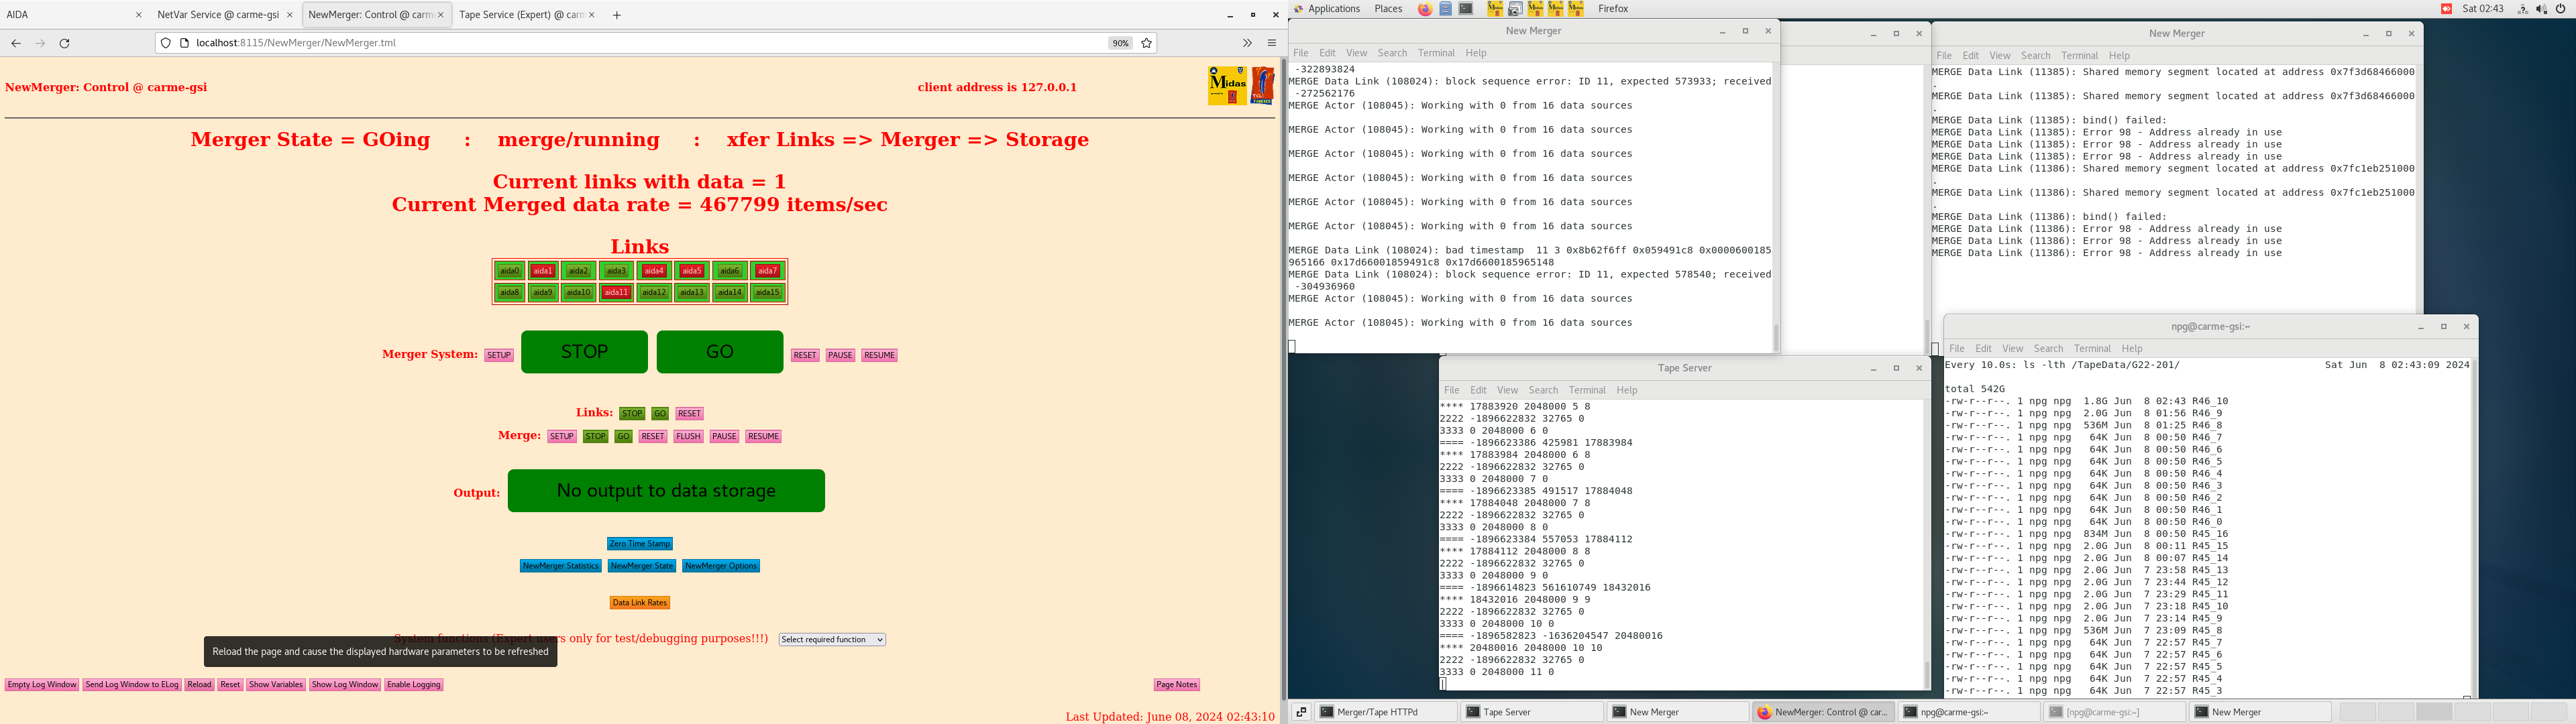Viewport: 2576px width, 724px height.
Task: Click the MIDAS logo on the page
Action: pos(1227,86)
